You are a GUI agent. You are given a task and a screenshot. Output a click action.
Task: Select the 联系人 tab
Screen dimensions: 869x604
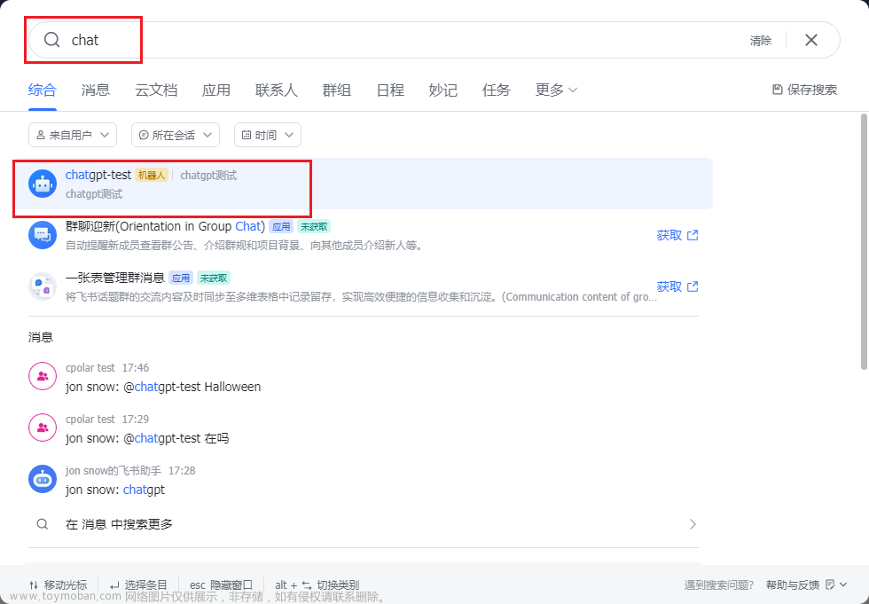276,90
